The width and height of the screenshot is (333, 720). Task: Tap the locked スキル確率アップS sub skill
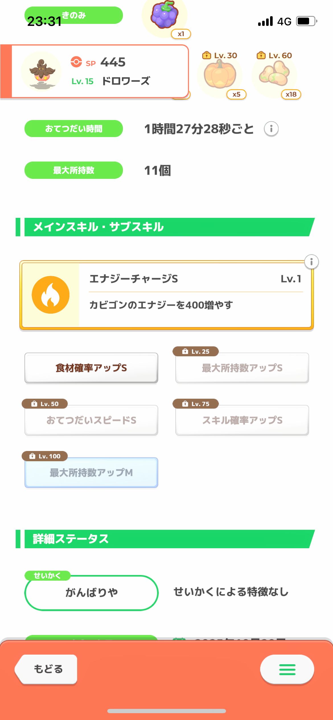pyautogui.click(x=242, y=420)
